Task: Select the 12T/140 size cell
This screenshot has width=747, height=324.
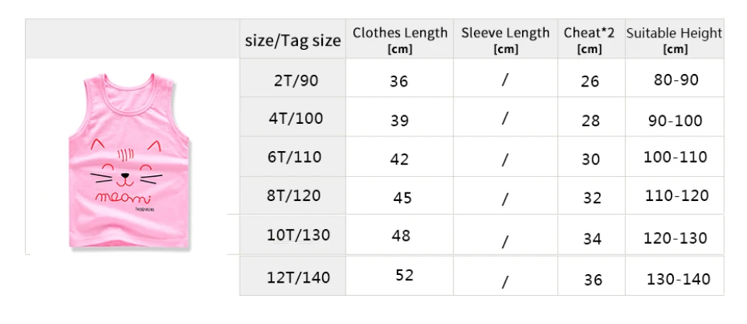Action: (293, 276)
